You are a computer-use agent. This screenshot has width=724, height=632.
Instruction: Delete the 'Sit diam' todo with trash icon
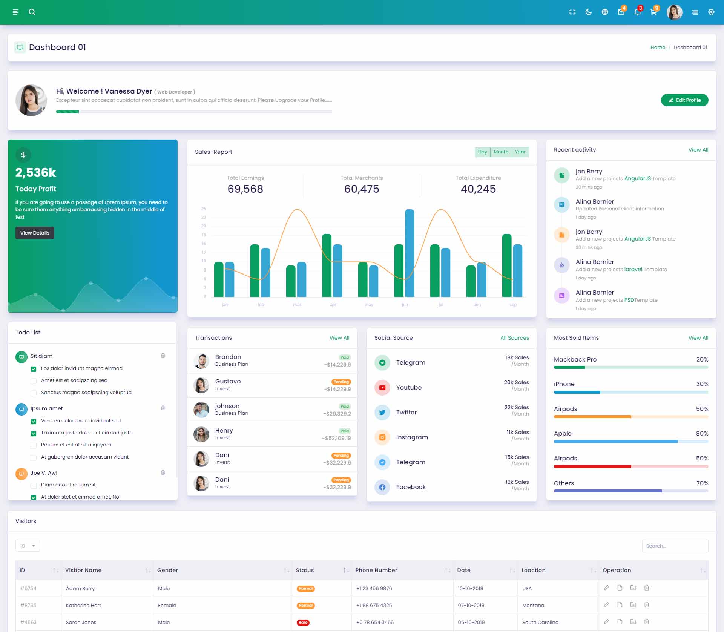(x=163, y=356)
